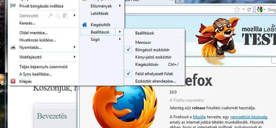
Task: Open Kiegészítők add-ons entry
Action: point(100,25)
